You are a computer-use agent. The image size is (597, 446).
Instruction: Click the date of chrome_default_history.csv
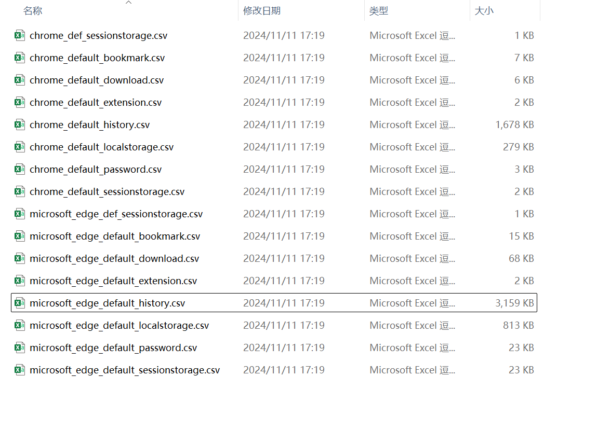pyautogui.click(x=284, y=124)
